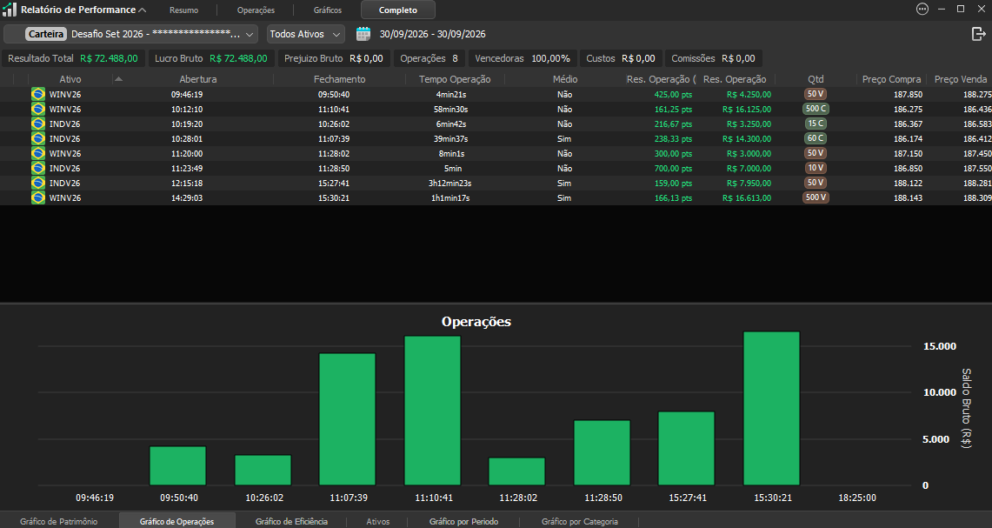Toggle the sort arrow beside the Ativo column

(x=118, y=79)
